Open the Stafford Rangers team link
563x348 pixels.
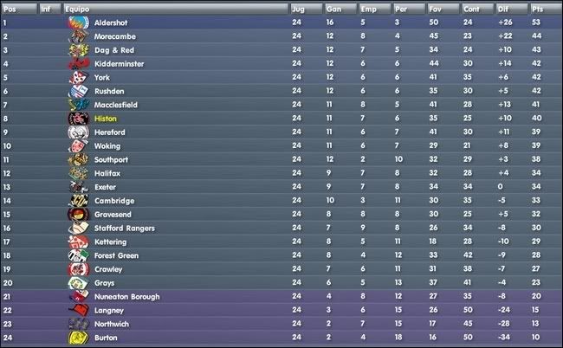(125, 229)
